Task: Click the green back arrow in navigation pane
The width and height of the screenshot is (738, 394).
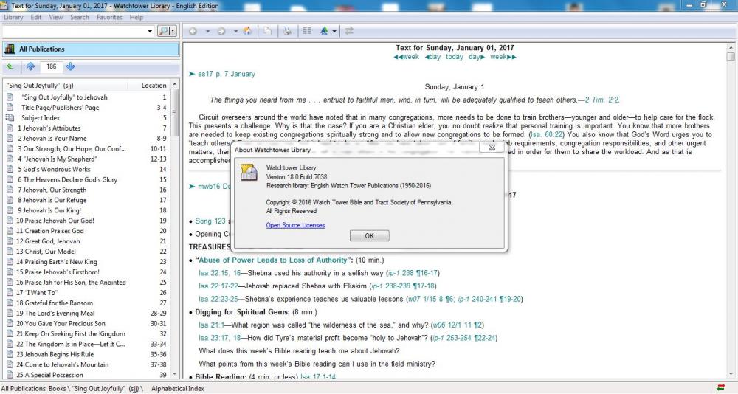Action: [10, 66]
